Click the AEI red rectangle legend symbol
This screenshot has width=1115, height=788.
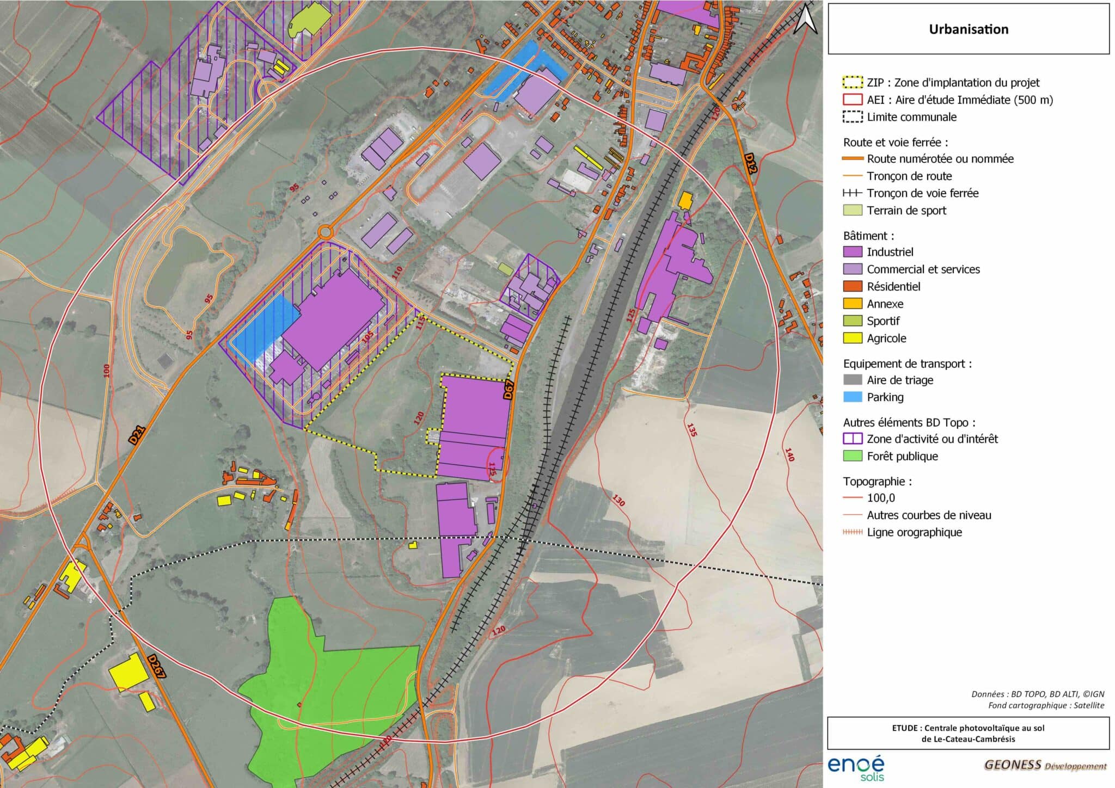[853, 100]
